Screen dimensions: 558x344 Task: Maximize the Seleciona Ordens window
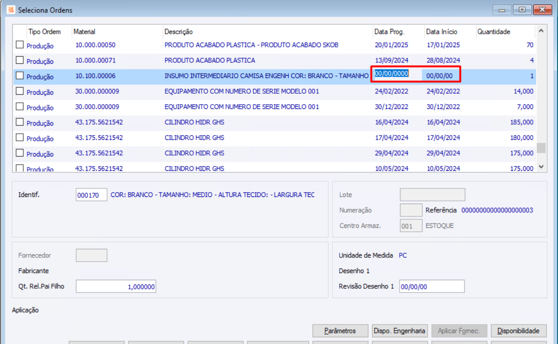(522, 10)
